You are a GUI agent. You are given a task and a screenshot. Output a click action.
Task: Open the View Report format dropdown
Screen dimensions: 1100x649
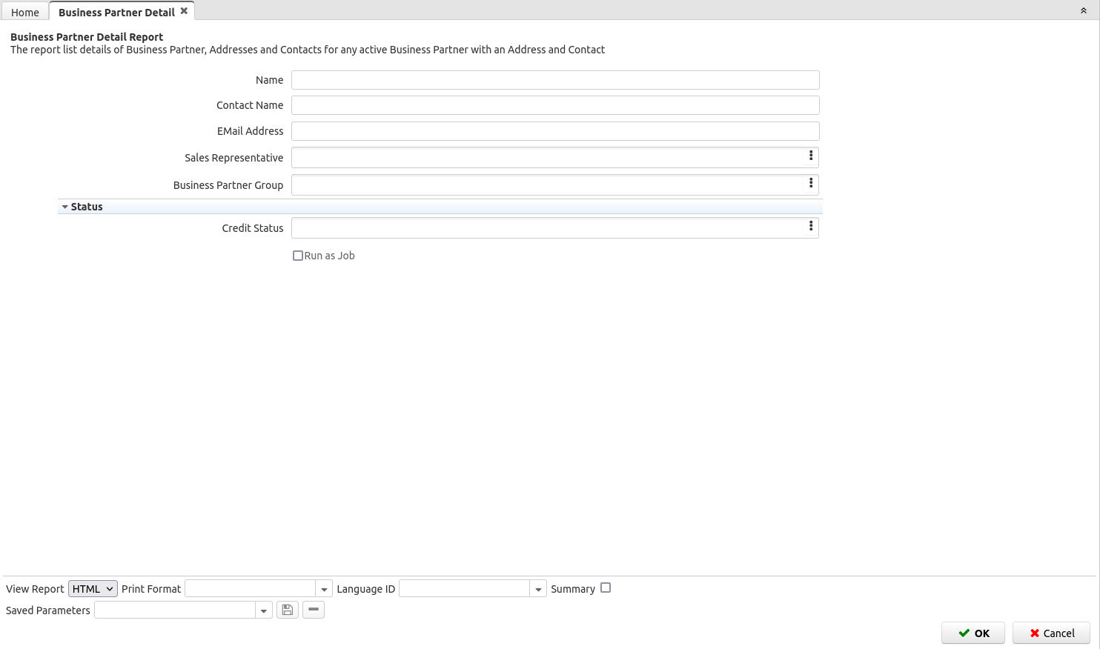(x=93, y=589)
